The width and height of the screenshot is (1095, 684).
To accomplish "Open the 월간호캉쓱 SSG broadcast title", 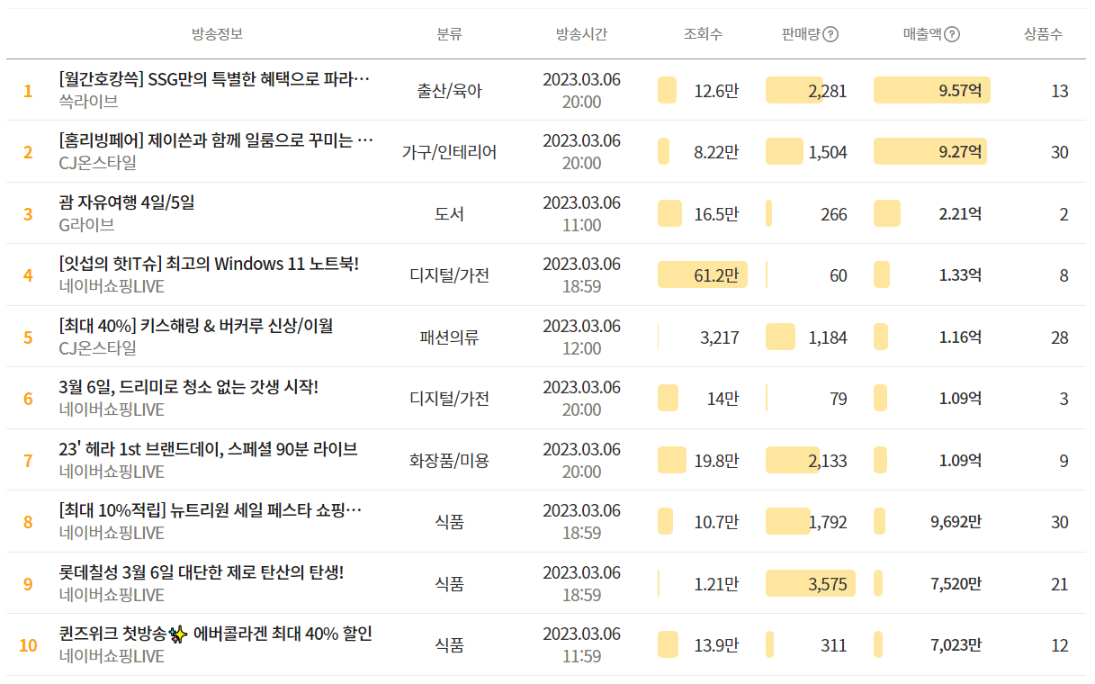I will 214,79.
